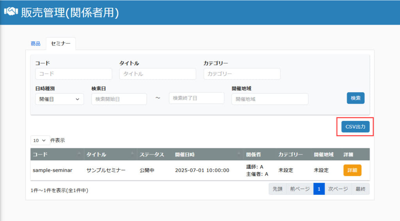400x221 pixels.
Task: Focus the カテゴリー input field
Action: (242, 74)
